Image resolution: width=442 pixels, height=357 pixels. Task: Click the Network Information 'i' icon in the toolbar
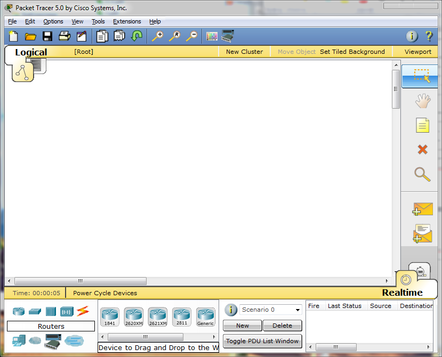pyautogui.click(x=412, y=36)
